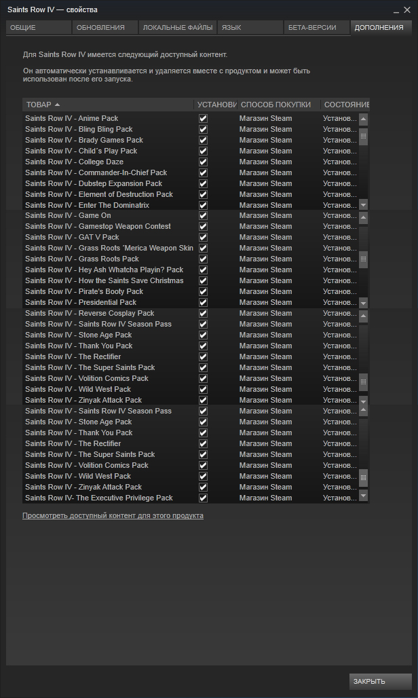This screenshot has width=418, height=698.
Task: Select the Saints Row IV - Anime Pack row
Action: (190, 118)
